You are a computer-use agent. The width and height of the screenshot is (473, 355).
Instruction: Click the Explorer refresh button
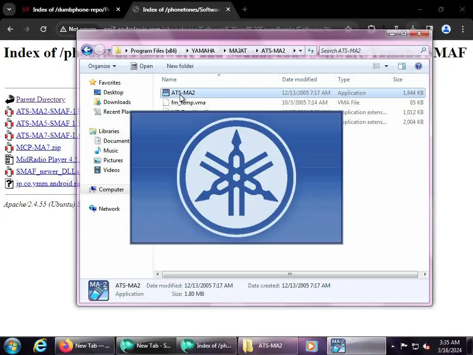click(x=311, y=51)
